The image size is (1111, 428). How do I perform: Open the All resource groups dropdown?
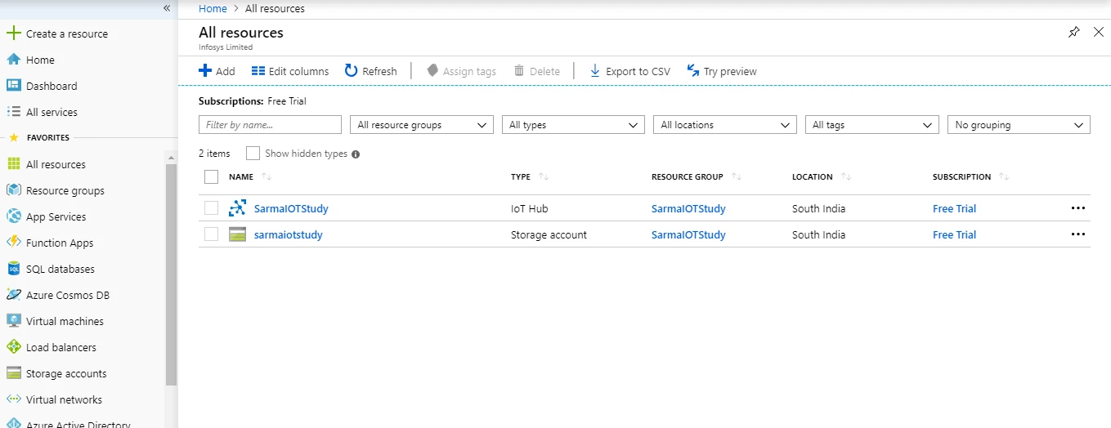click(422, 125)
